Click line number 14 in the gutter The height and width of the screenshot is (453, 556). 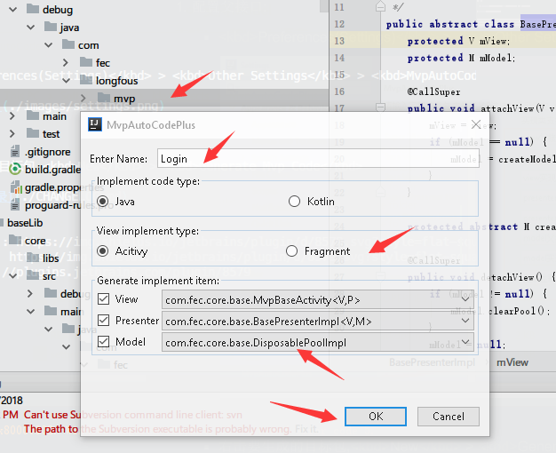(339, 58)
